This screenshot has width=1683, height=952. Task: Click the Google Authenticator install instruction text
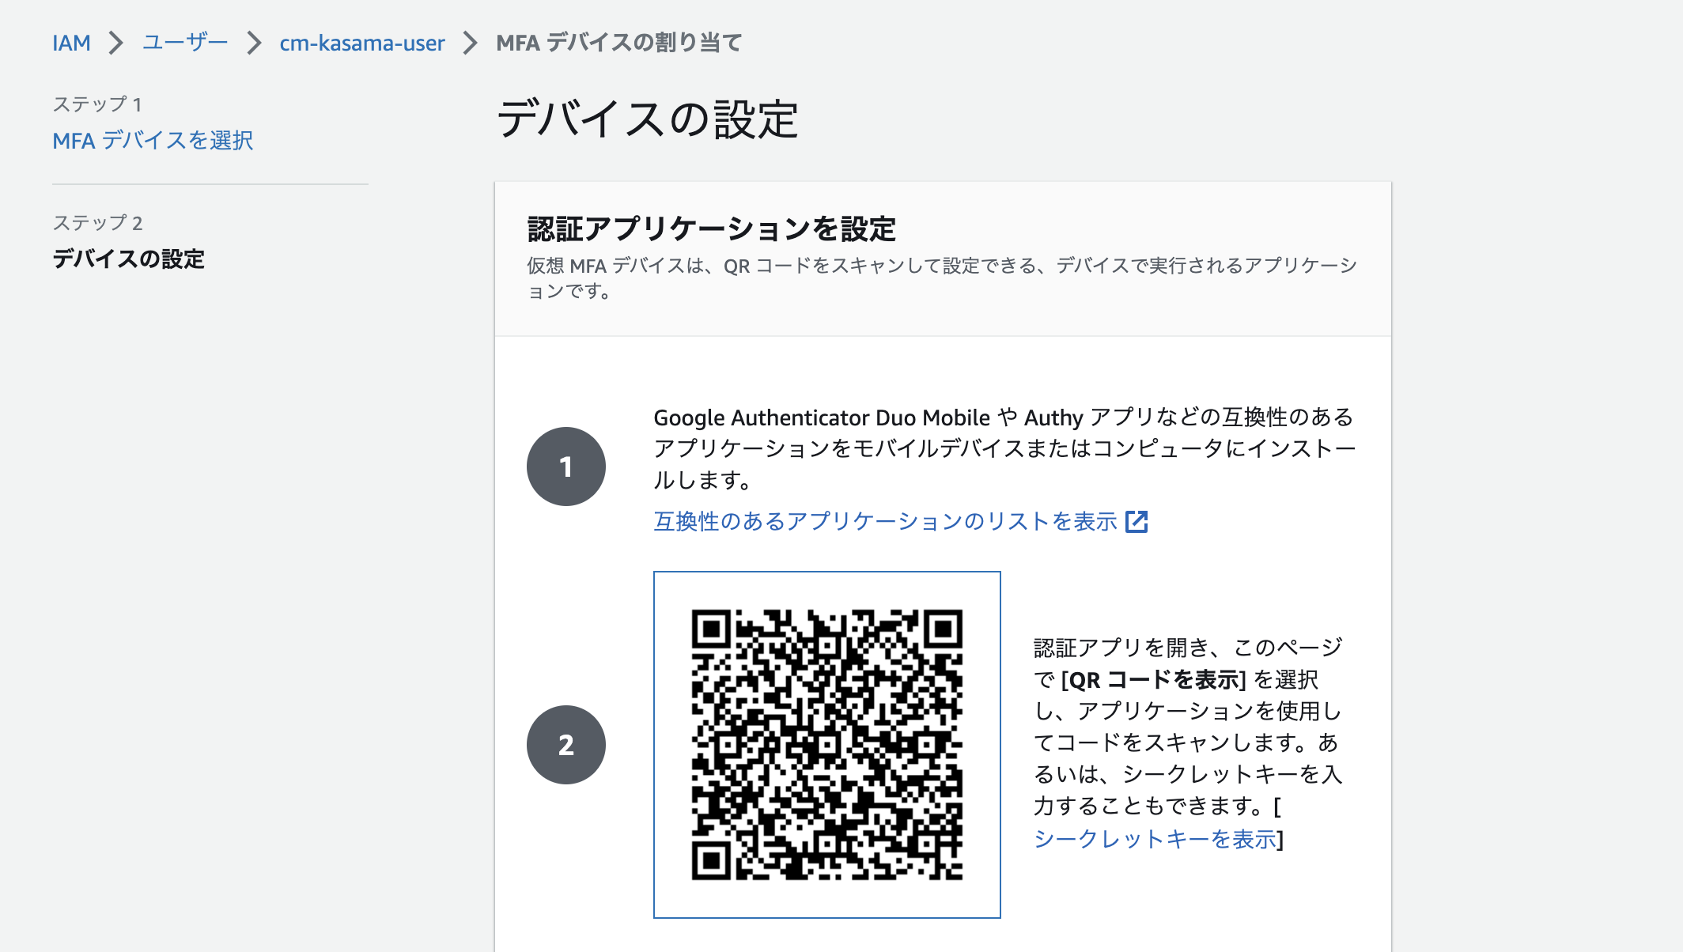click(1004, 448)
